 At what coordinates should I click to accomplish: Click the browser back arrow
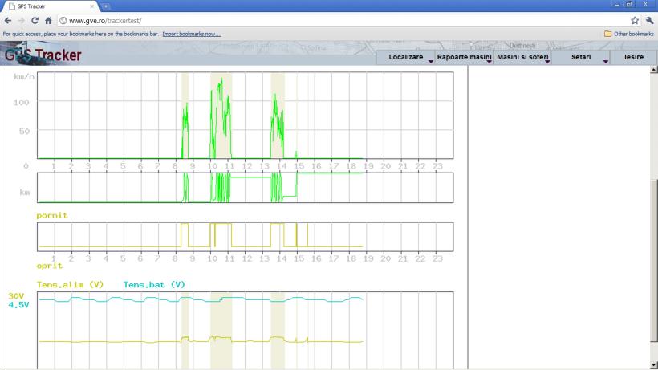tap(8, 20)
